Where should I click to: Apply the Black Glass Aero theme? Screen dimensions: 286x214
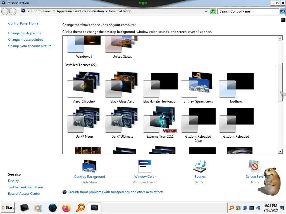122,87
